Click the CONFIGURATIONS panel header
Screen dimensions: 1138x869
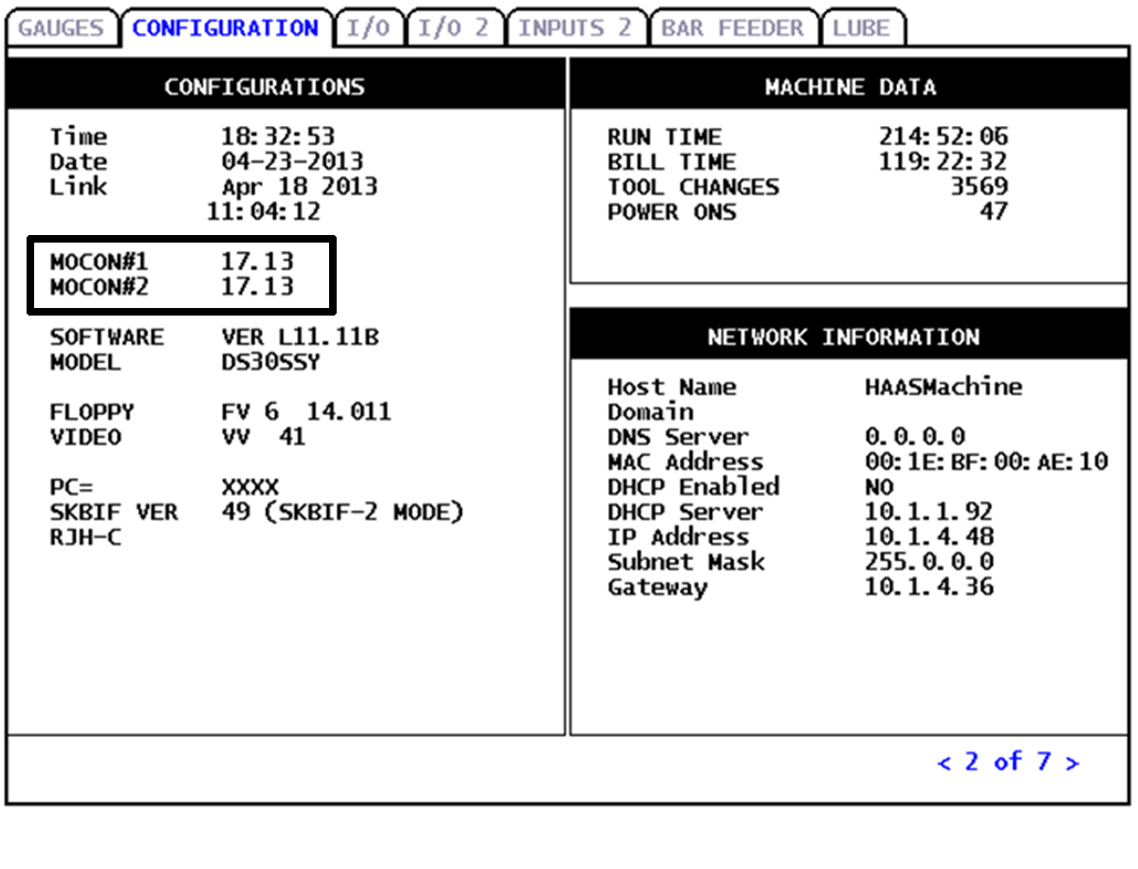284,87
